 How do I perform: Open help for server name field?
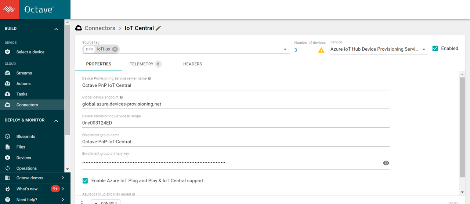pos(149,78)
